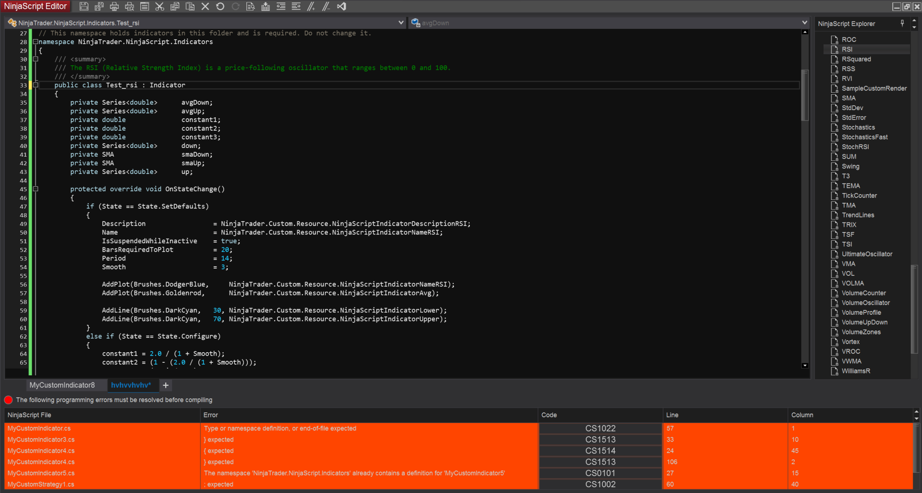Click the Cut scissors icon
Screen dimensions: 922x493
click(160, 6)
